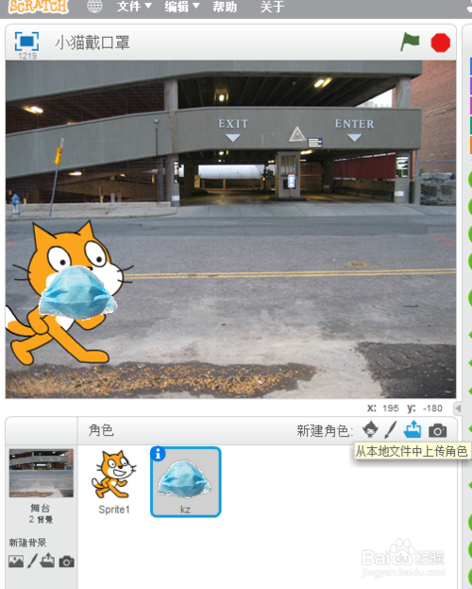
Task: Open info for the kz sprite
Action: (158, 454)
